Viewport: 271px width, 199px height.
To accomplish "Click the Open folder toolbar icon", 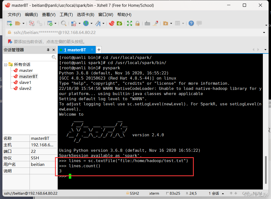I will click(18, 23).
